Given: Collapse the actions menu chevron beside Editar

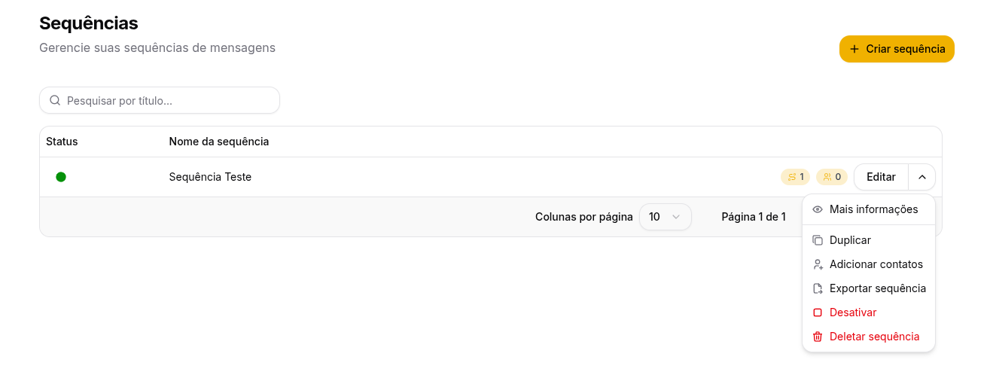Looking at the screenshot, I should click(x=922, y=177).
